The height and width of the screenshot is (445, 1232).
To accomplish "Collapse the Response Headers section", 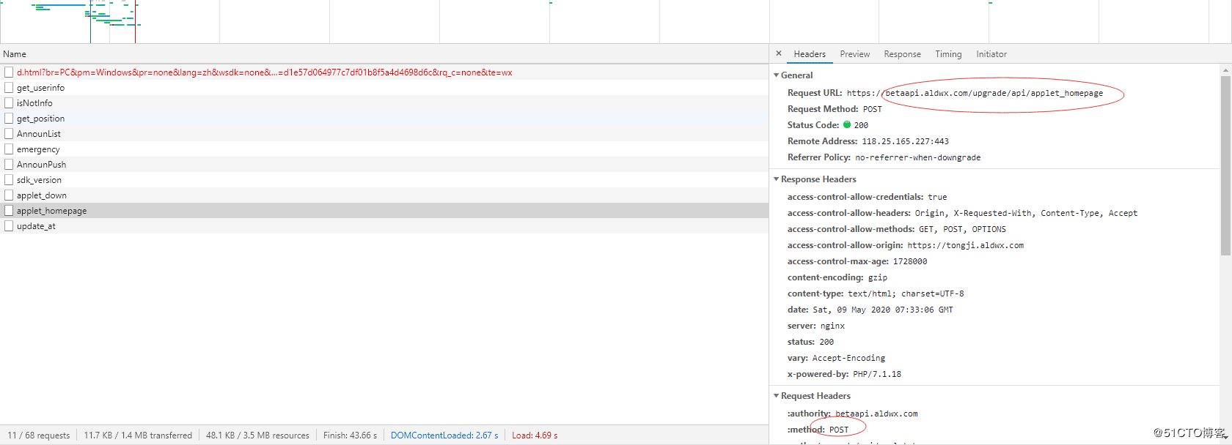I will coord(777,179).
